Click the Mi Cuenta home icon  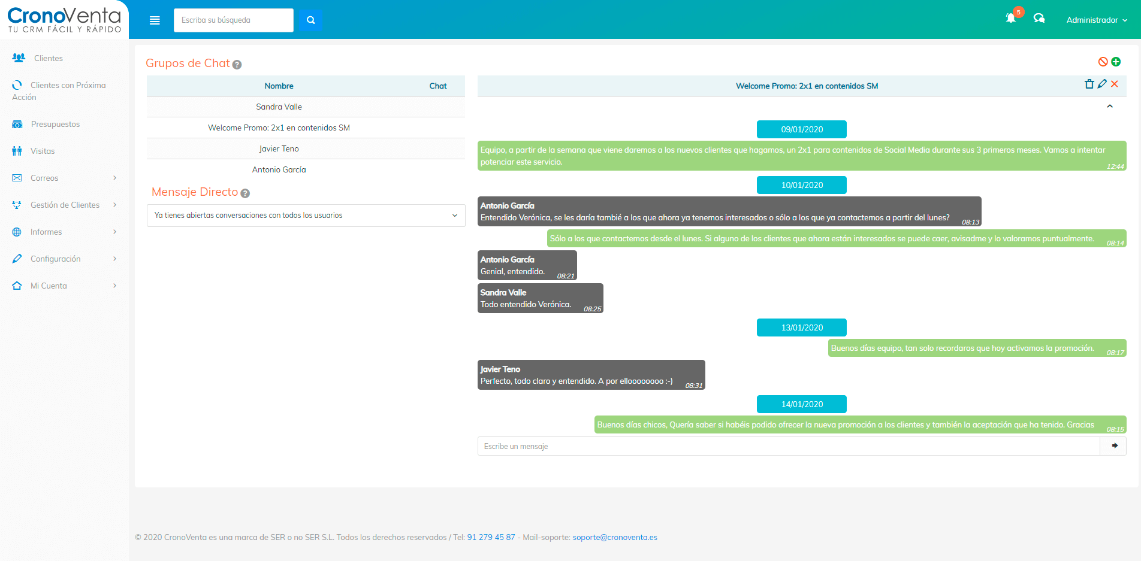[x=17, y=286]
